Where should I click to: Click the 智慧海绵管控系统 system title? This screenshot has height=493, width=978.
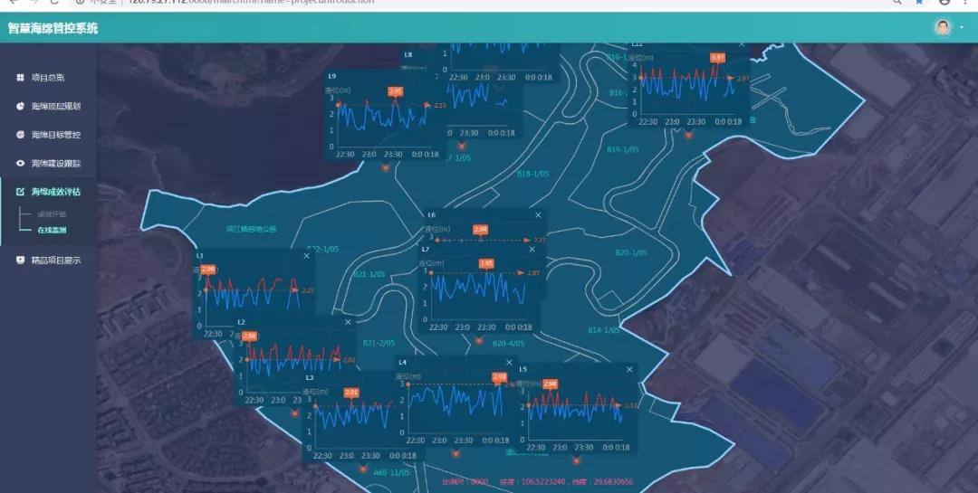click(x=53, y=28)
